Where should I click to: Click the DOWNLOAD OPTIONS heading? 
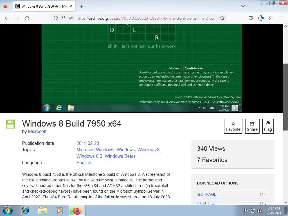click(218, 183)
